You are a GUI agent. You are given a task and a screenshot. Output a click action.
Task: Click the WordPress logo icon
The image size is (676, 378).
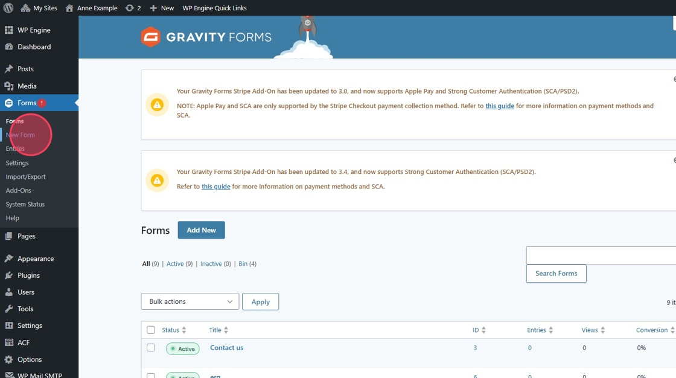[x=8, y=8]
